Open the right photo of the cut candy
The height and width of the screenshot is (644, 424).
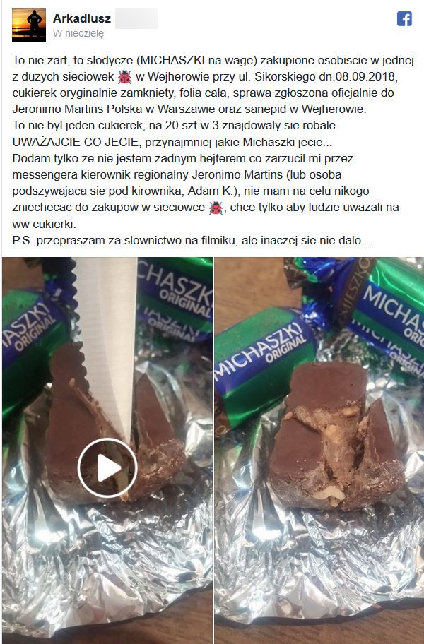point(319,450)
